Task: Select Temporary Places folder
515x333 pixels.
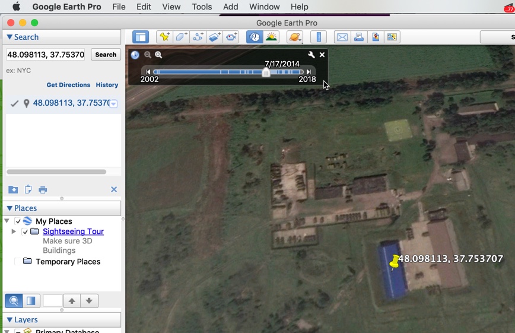Action: coord(68,262)
